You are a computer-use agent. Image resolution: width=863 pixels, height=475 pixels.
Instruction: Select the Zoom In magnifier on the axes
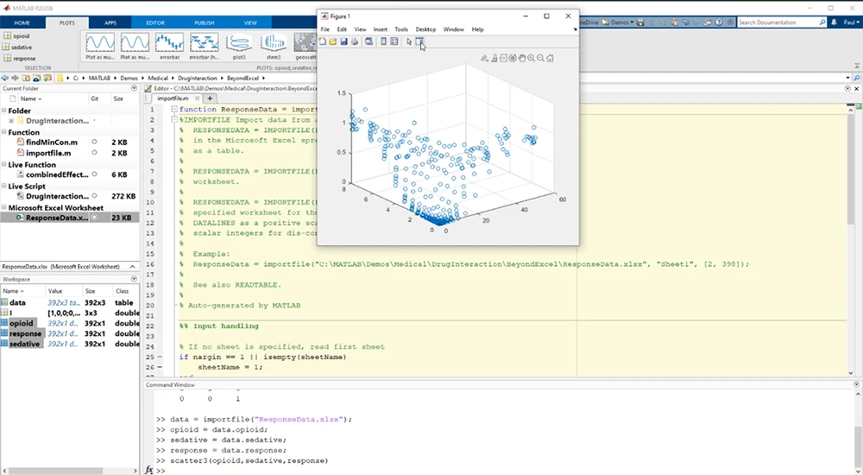tap(532, 58)
